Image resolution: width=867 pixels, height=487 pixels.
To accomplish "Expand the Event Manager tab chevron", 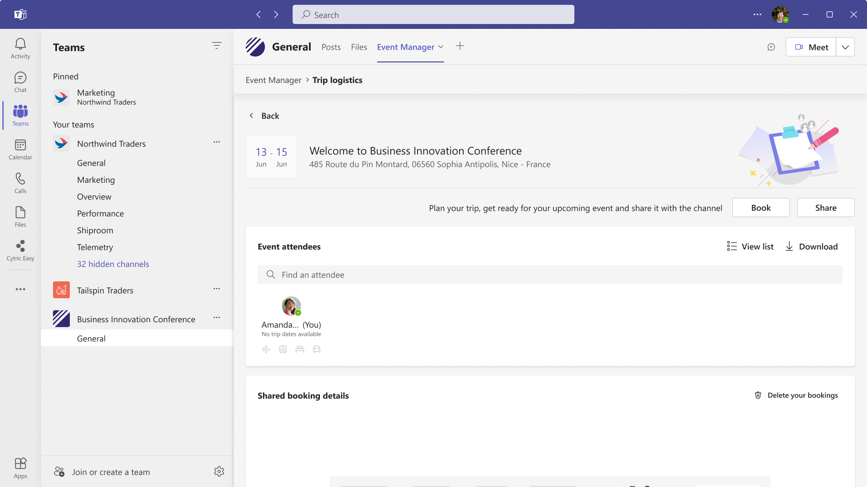I will (x=441, y=47).
